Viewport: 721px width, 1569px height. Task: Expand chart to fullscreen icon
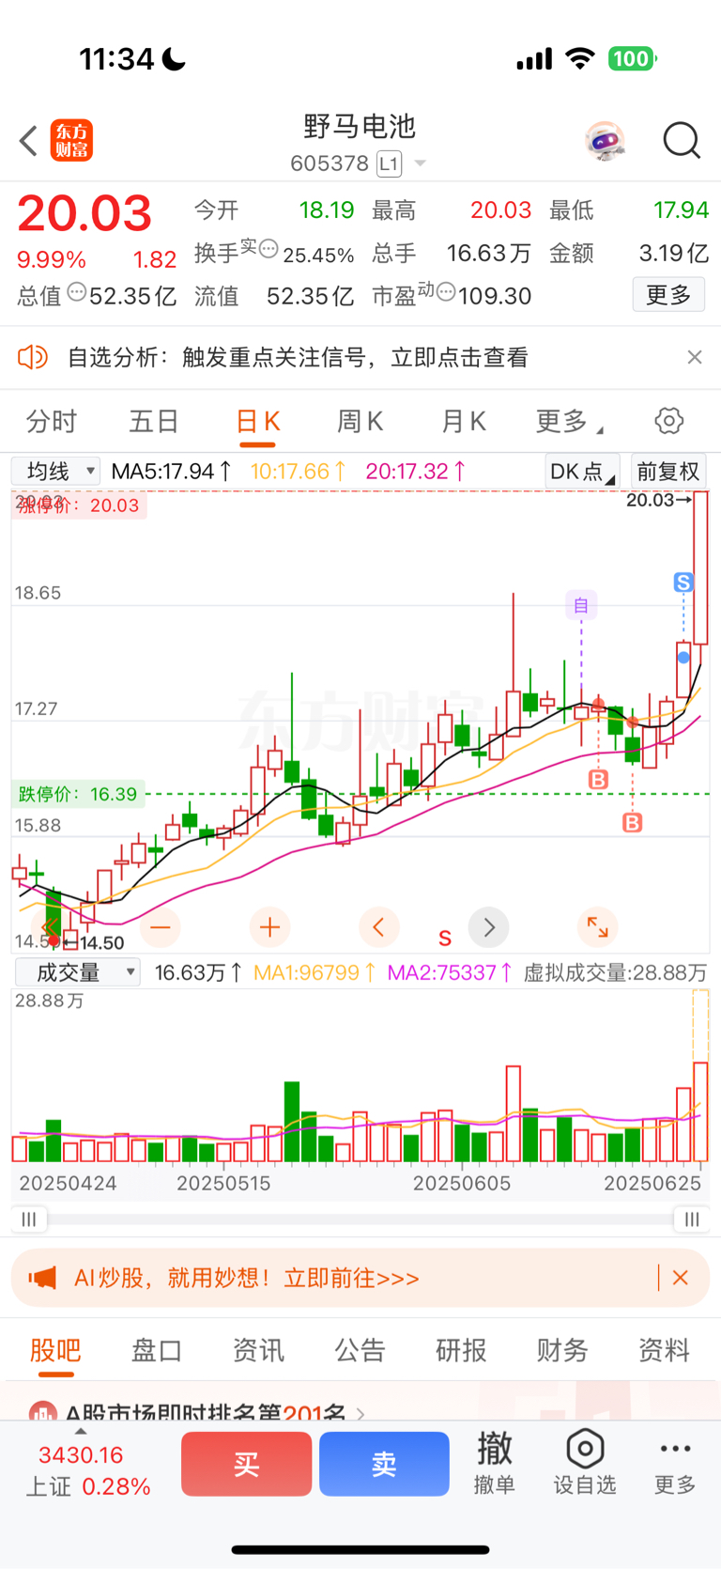(597, 927)
